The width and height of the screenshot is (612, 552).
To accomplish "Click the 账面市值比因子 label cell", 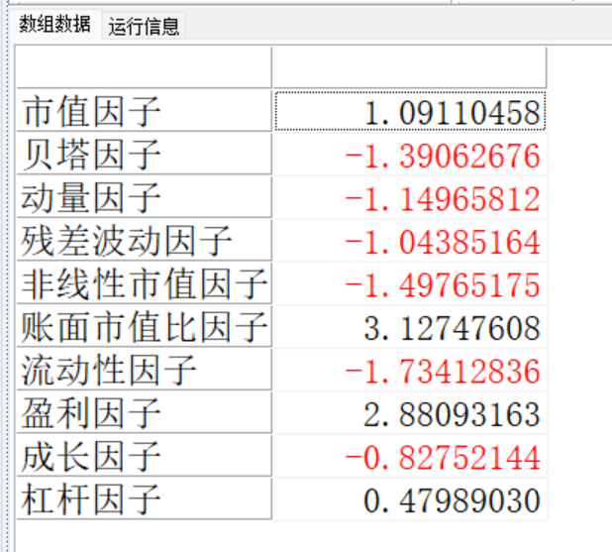I will point(144,327).
